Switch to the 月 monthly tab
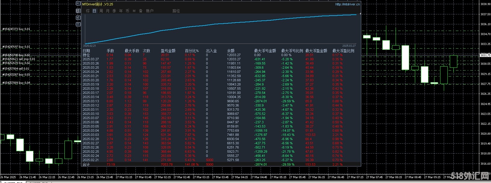491x183 pixels. tap(108, 11)
